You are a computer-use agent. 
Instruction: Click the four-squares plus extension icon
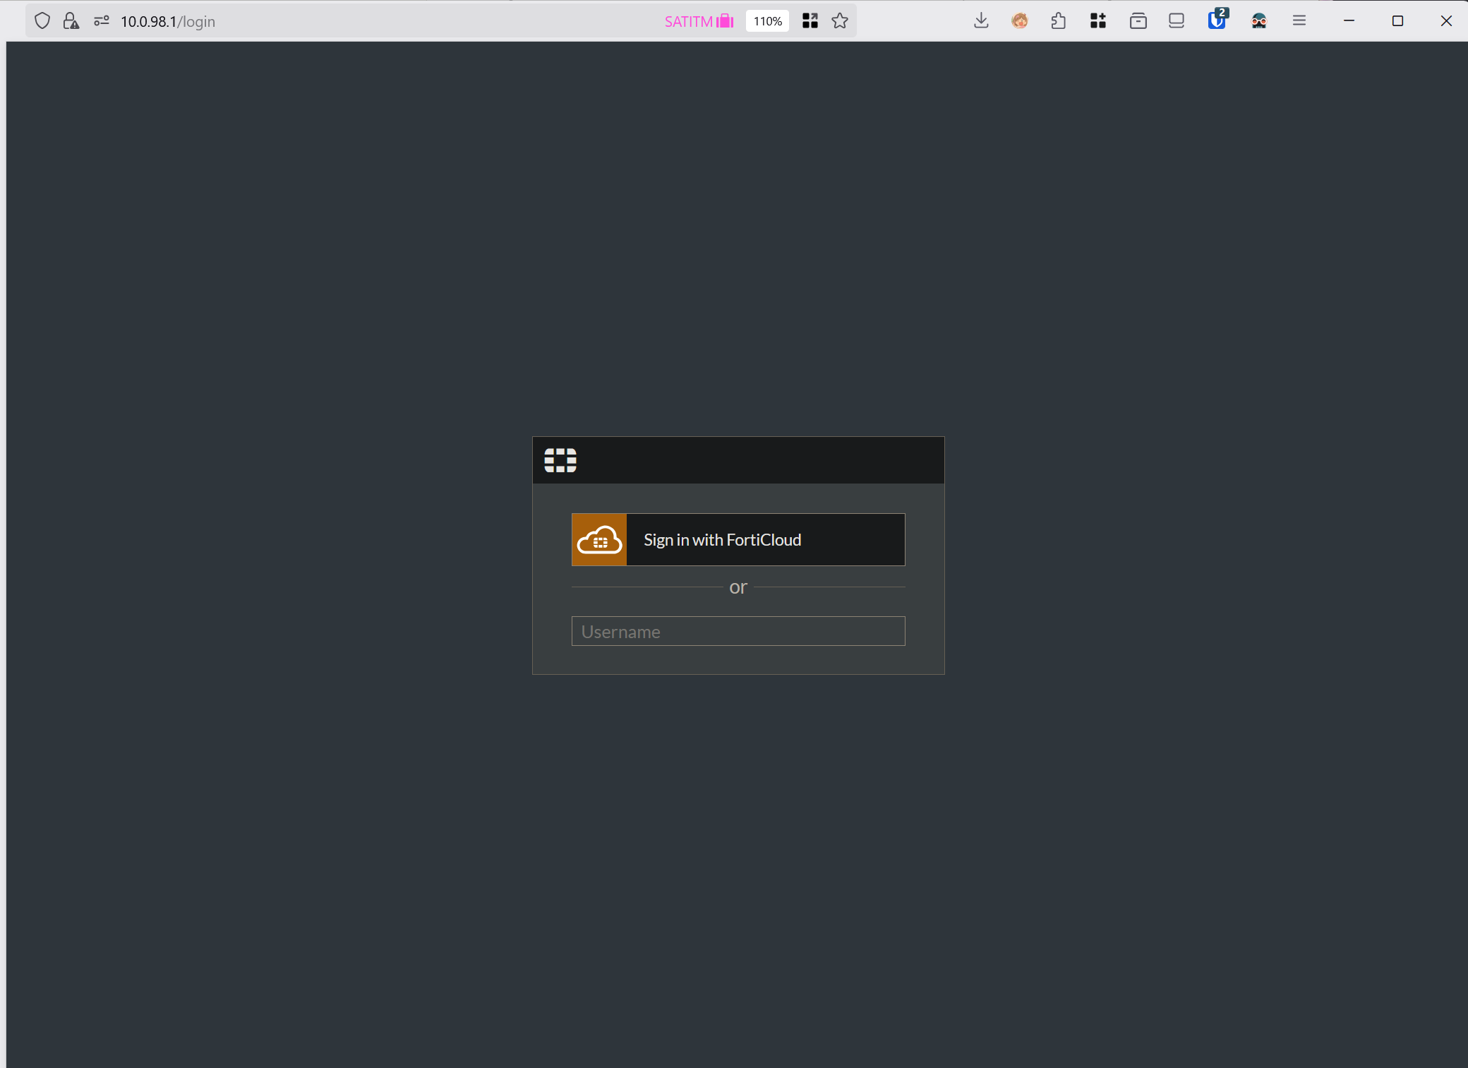pos(1098,21)
